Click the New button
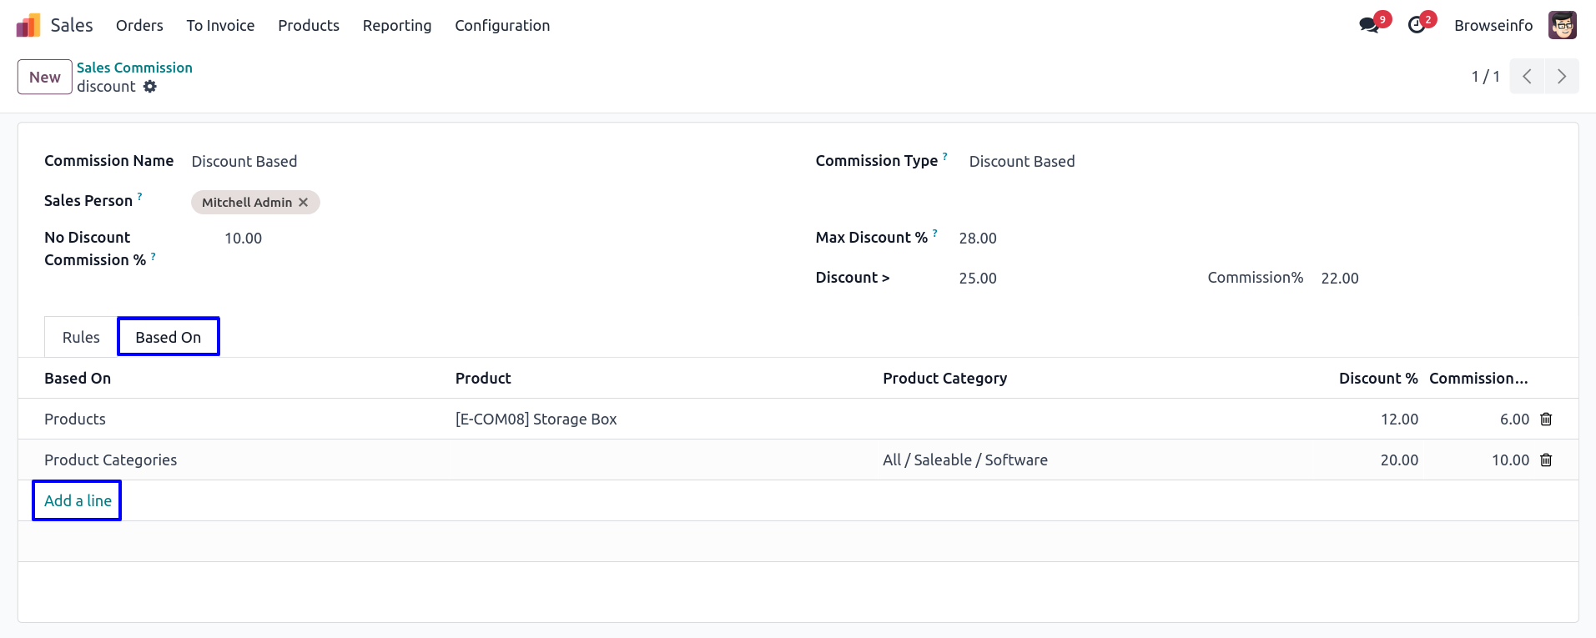1596x638 pixels. click(x=45, y=78)
